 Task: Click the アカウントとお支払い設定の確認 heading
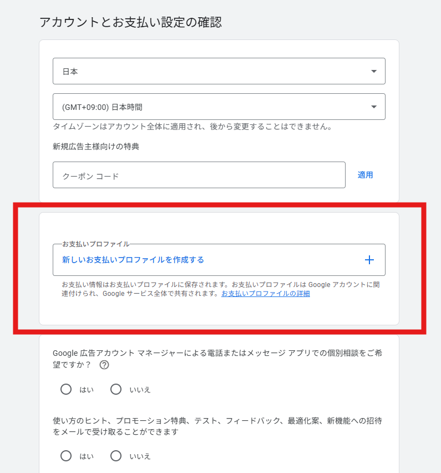[130, 22]
